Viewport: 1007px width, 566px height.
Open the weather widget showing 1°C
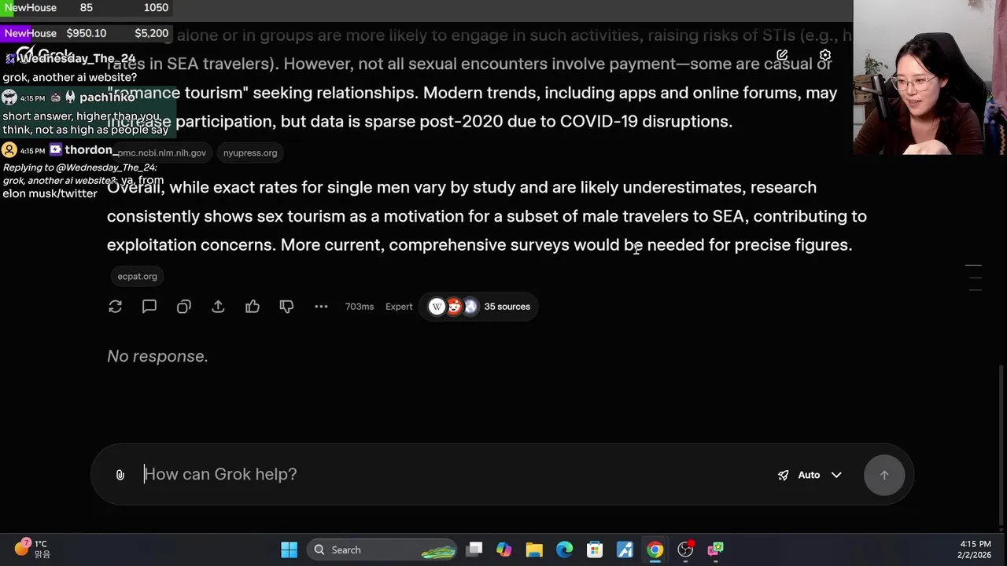[31, 549]
